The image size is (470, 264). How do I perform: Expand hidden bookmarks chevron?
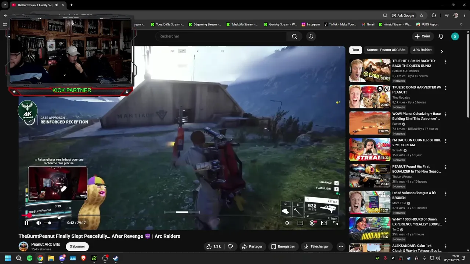click(x=461, y=25)
